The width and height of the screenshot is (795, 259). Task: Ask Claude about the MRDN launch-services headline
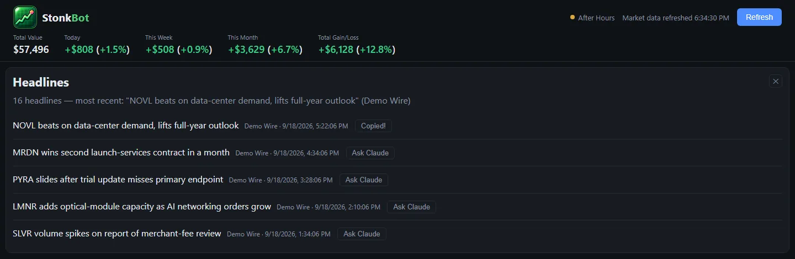point(370,153)
